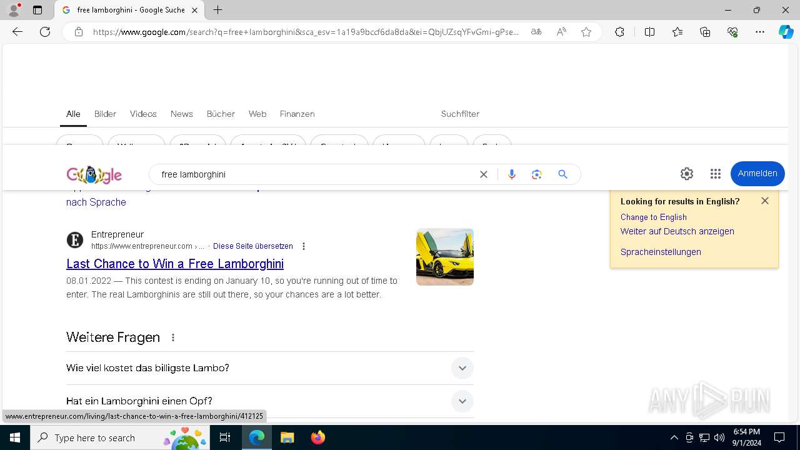Show hidden tray icons chevron
Screen dimensions: 800x450
674,437
